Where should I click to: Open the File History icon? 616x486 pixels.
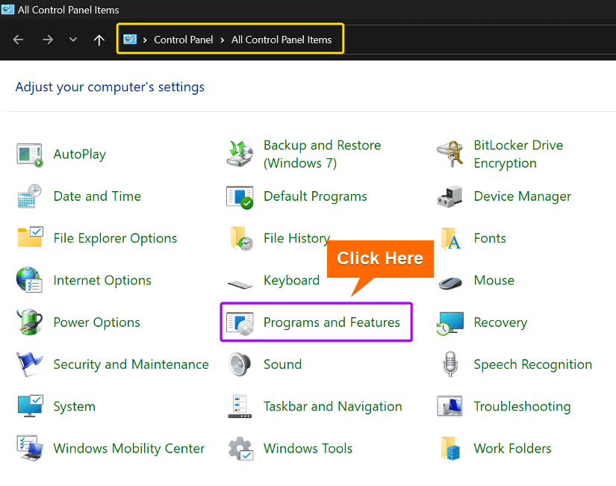coord(241,238)
